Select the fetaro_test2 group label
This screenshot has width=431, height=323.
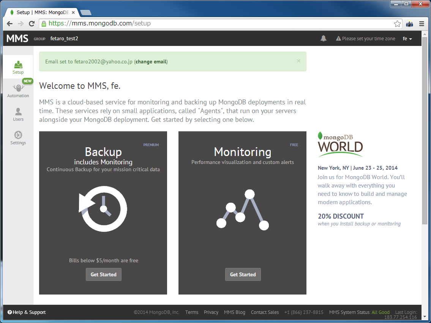[64, 38]
